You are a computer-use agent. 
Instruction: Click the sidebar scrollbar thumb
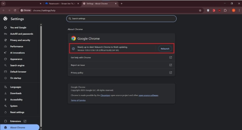[x=41, y=76]
